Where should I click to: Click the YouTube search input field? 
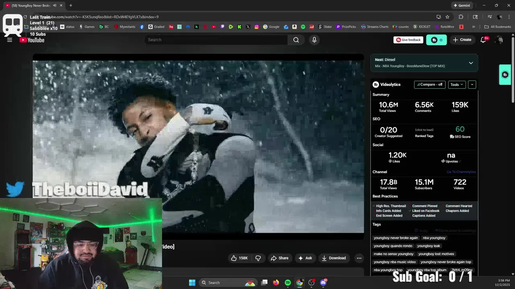click(x=216, y=40)
